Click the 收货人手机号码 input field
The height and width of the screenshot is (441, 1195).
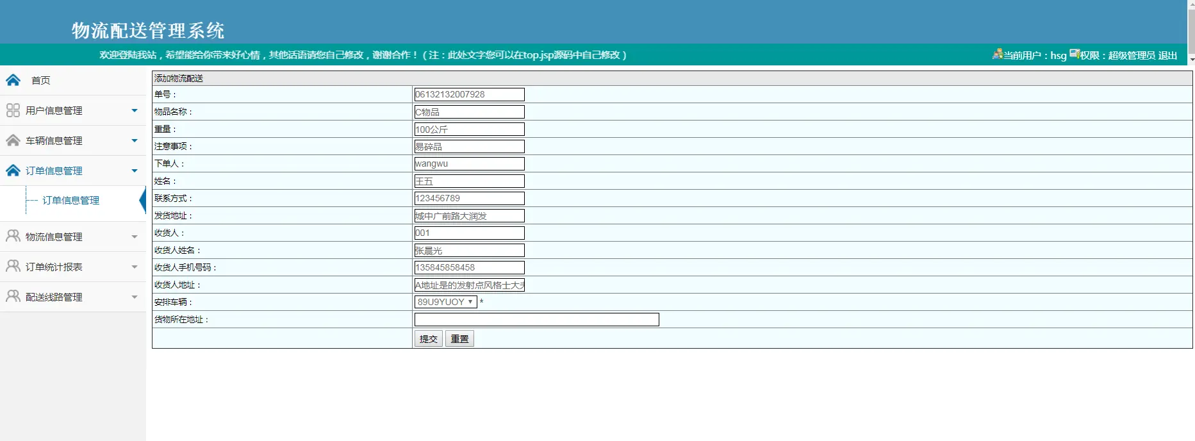(x=470, y=267)
